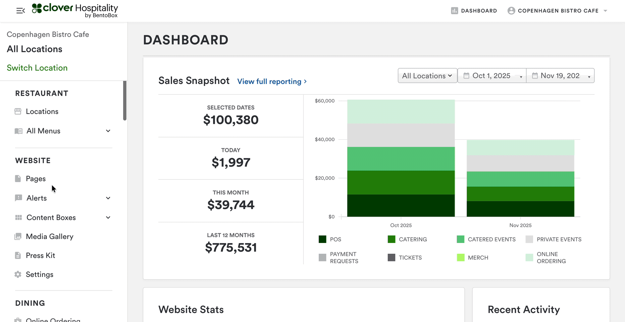Click the user account avatar icon
The width and height of the screenshot is (625, 322).
point(511,11)
